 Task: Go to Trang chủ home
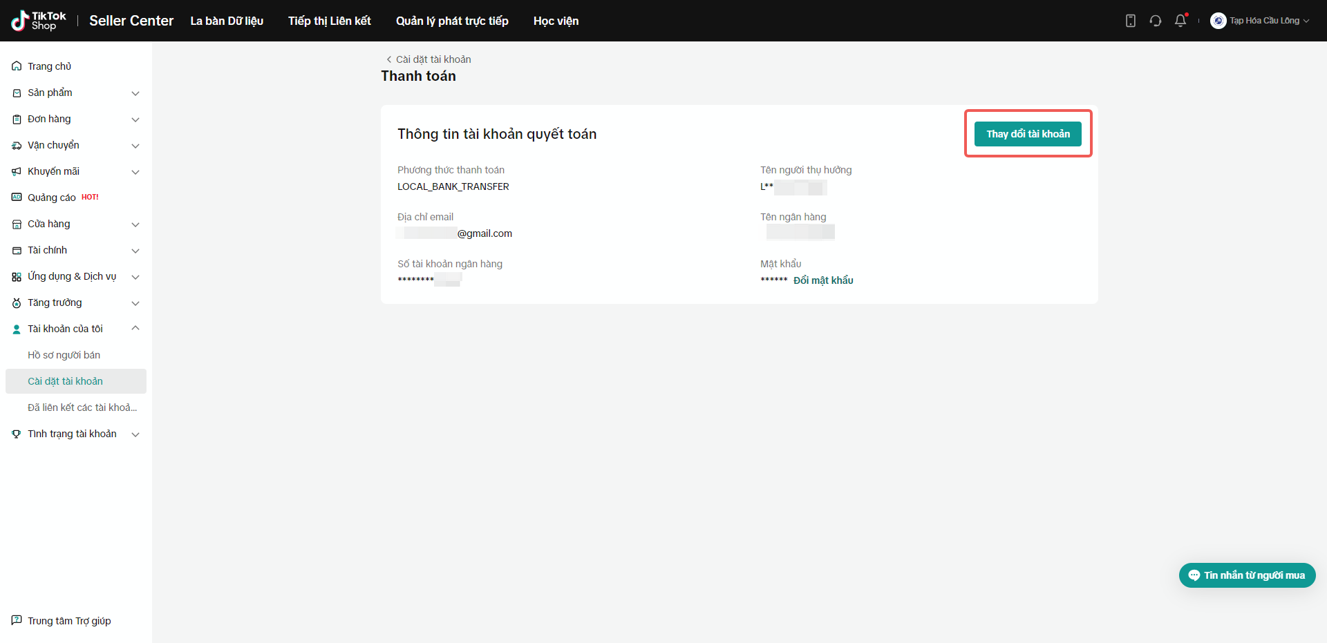pyautogui.click(x=49, y=66)
